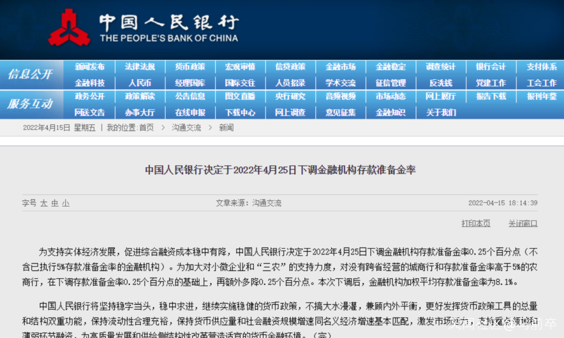Click the 服务互动 category header

30,104
